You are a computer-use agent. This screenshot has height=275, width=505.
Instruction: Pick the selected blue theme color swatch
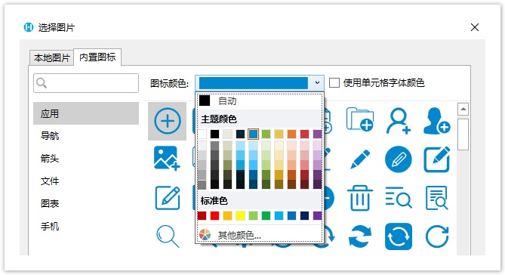pos(253,134)
